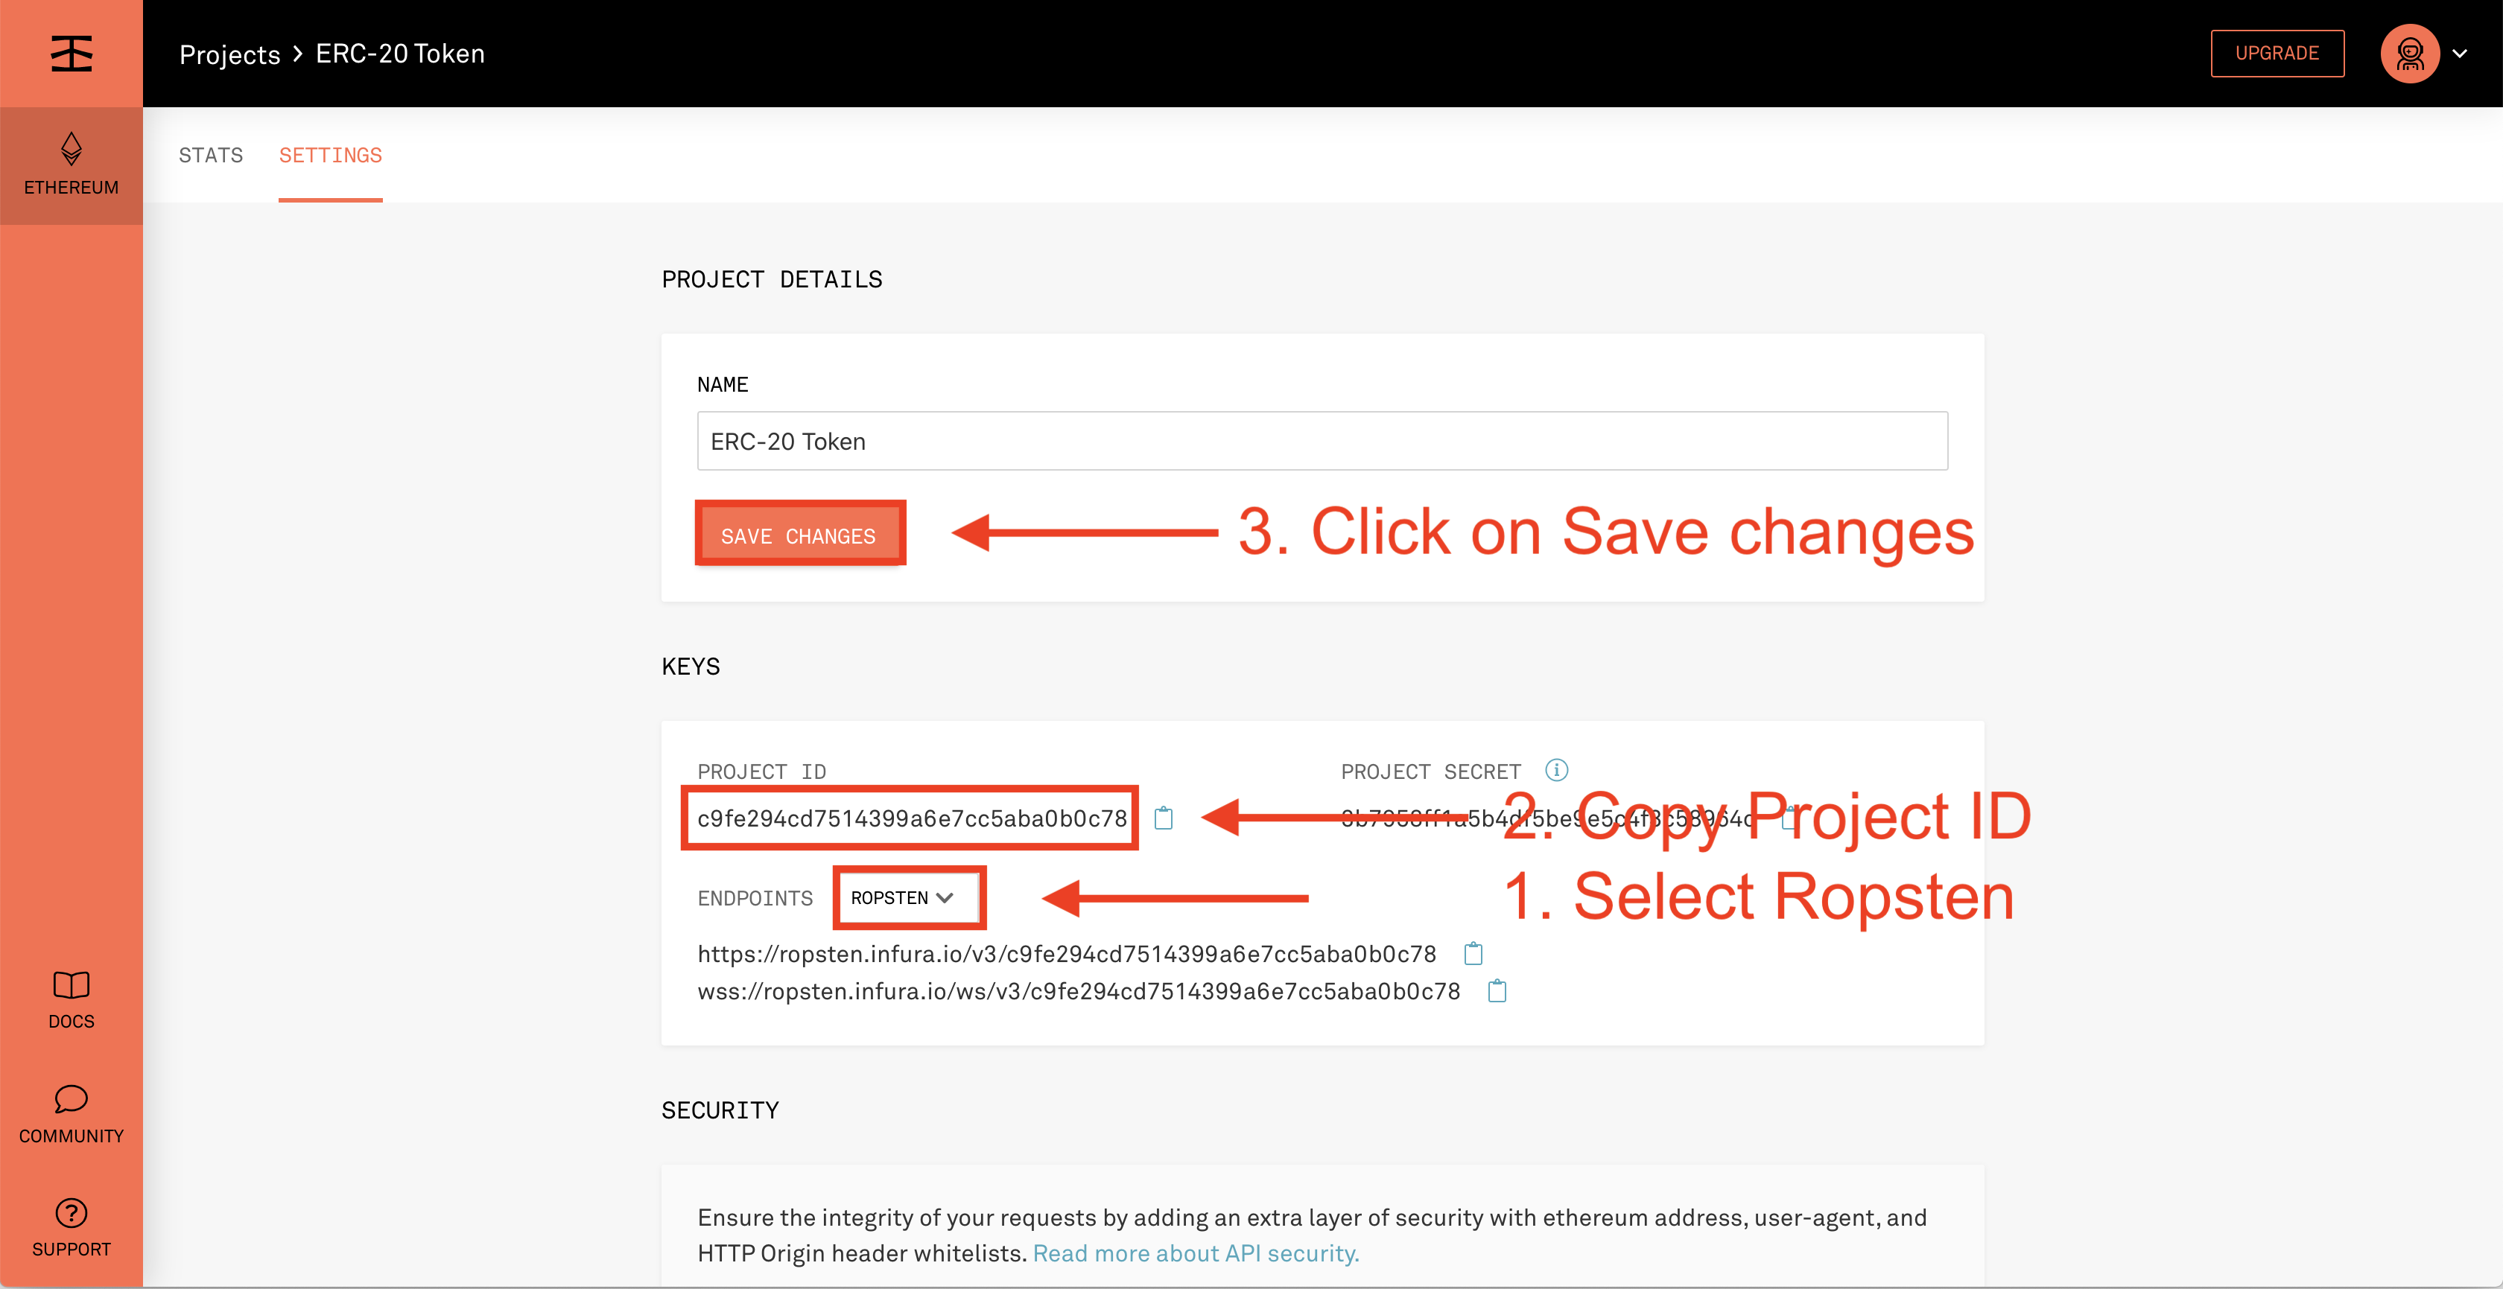Click the user avatar icon
Image resolution: width=2503 pixels, height=1289 pixels.
pyautogui.click(x=2410, y=54)
